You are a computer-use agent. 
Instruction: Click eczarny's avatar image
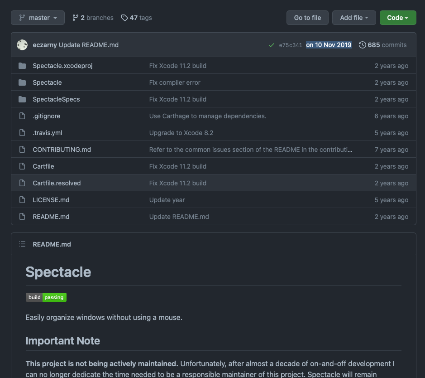(x=22, y=45)
